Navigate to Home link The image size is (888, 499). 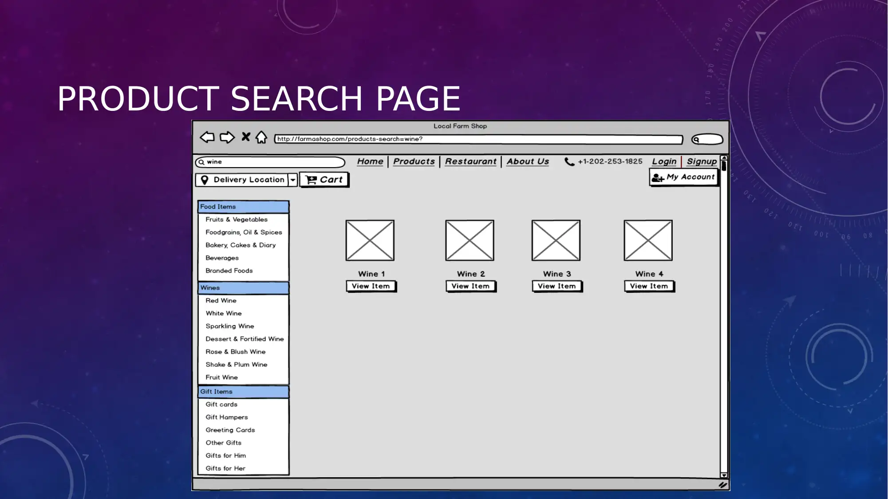pos(370,161)
